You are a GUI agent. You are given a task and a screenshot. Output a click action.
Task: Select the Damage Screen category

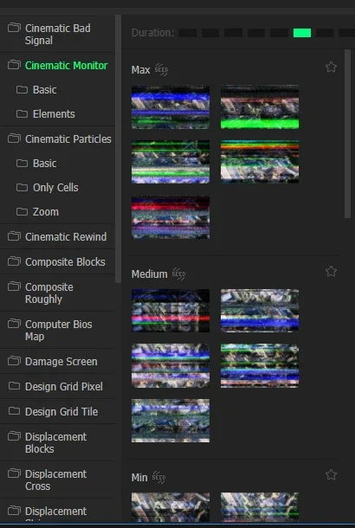tap(57, 361)
